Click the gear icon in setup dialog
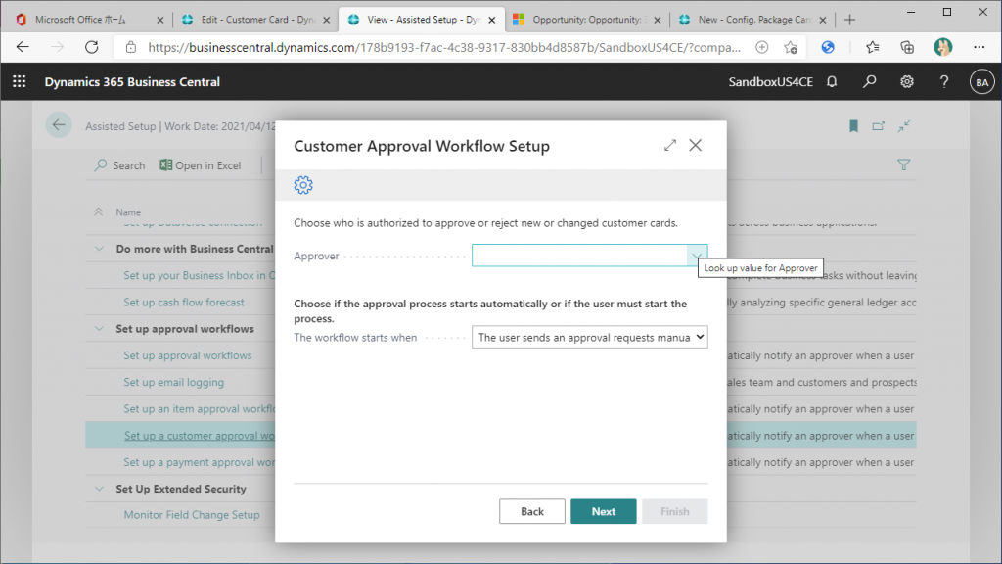1002x564 pixels. tap(303, 185)
